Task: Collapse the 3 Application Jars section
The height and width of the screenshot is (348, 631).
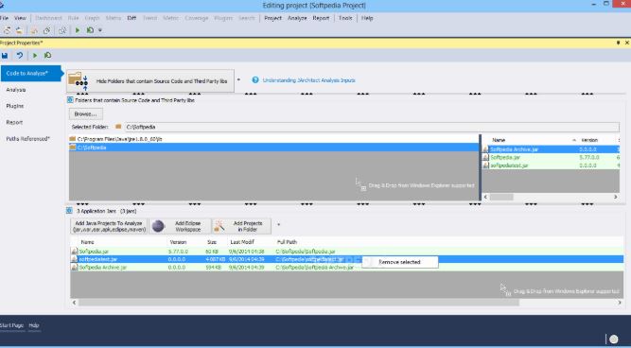Action: point(69,211)
